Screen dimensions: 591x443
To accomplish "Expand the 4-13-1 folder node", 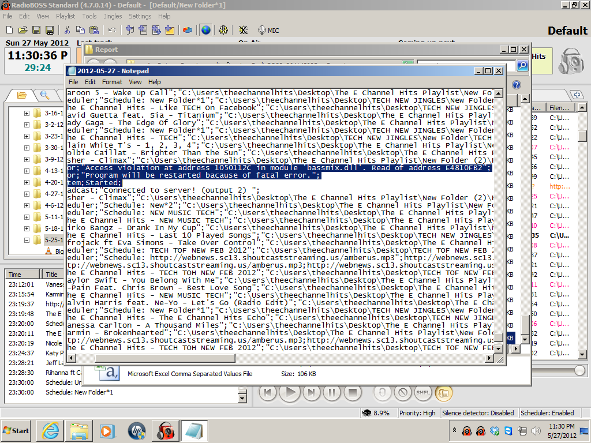I will pyautogui.click(x=27, y=171).
